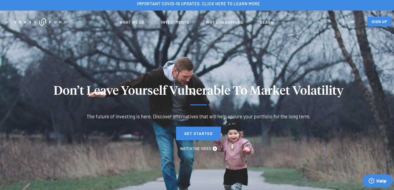Expand the chevron beside Why DiversyFund

point(247,22)
